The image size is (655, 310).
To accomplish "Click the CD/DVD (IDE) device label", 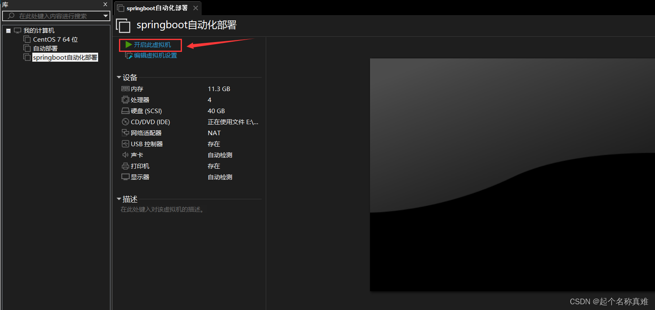I will (150, 122).
